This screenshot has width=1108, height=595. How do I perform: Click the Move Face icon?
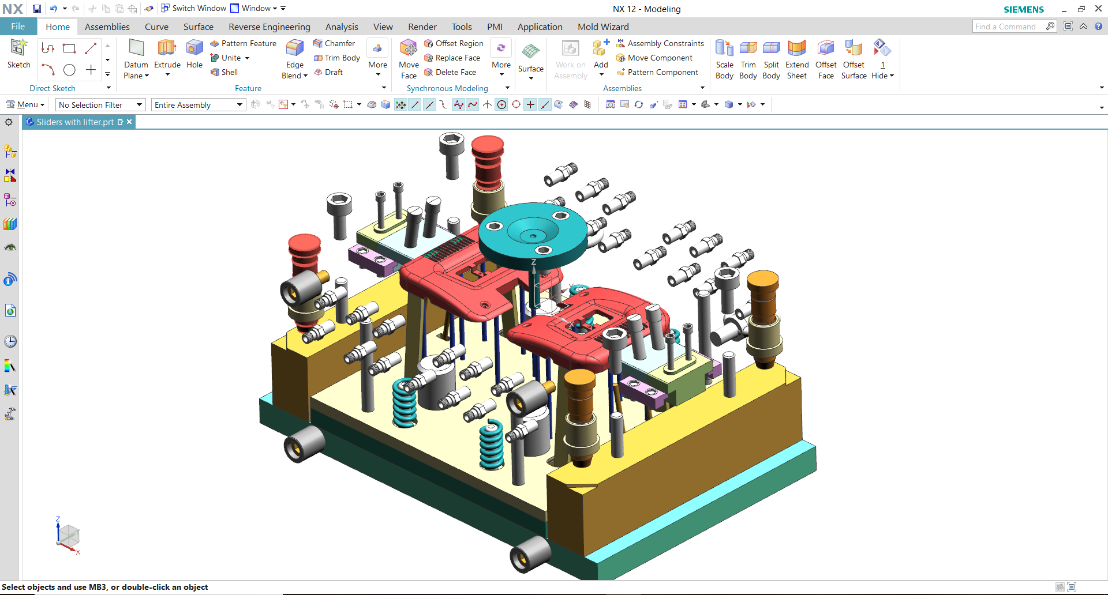click(x=409, y=48)
